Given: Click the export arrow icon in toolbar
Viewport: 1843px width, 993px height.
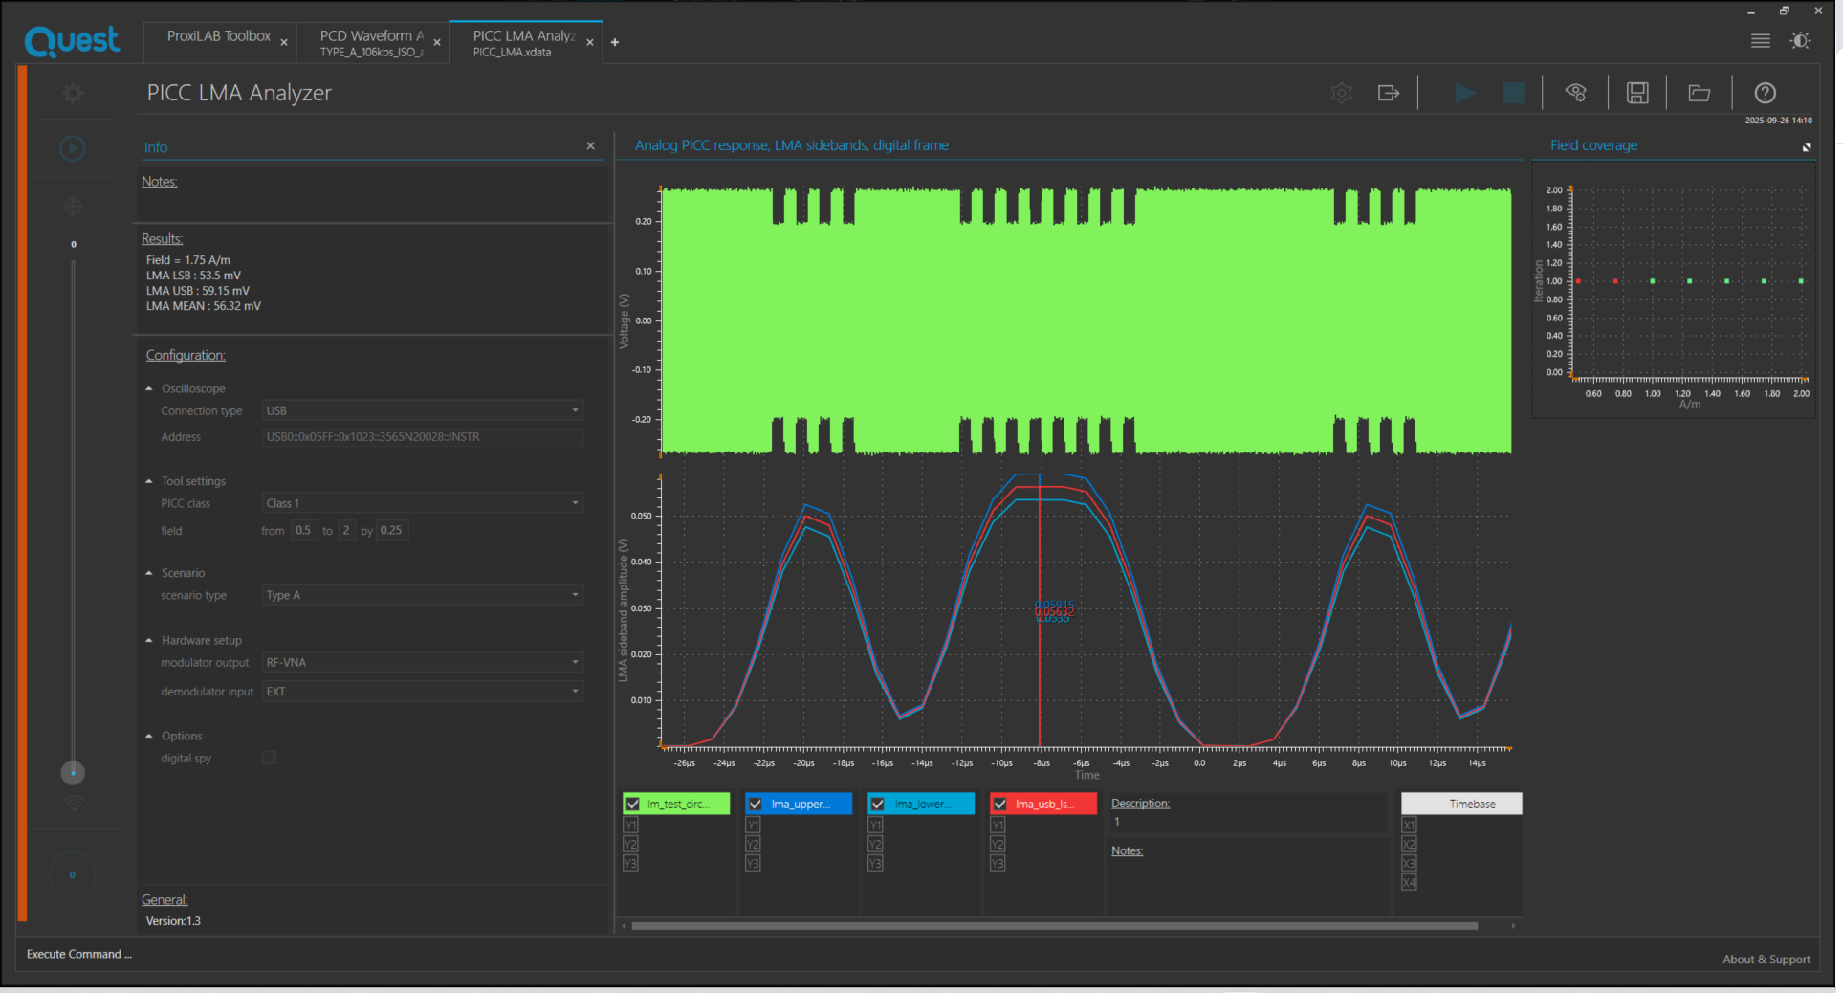Looking at the screenshot, I should pos(1388,93).
